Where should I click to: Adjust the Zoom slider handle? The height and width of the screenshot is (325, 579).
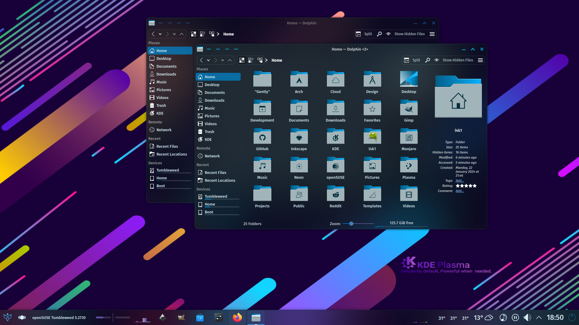pyautogui.click(x=351, y=224)
